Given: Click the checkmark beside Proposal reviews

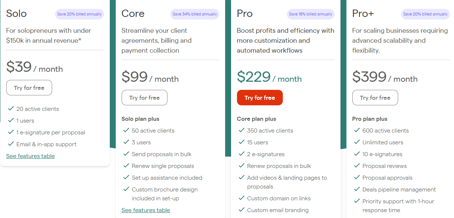Looking at the screenshot, I should click(356, 166).
